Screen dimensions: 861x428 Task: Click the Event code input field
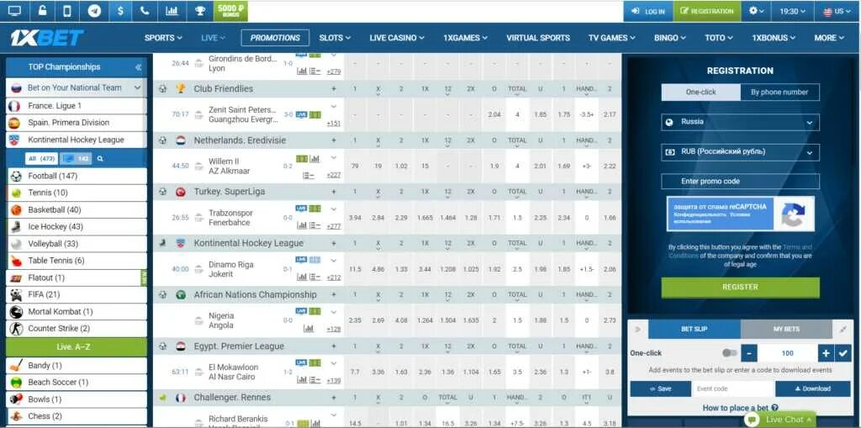coord(733,389)
